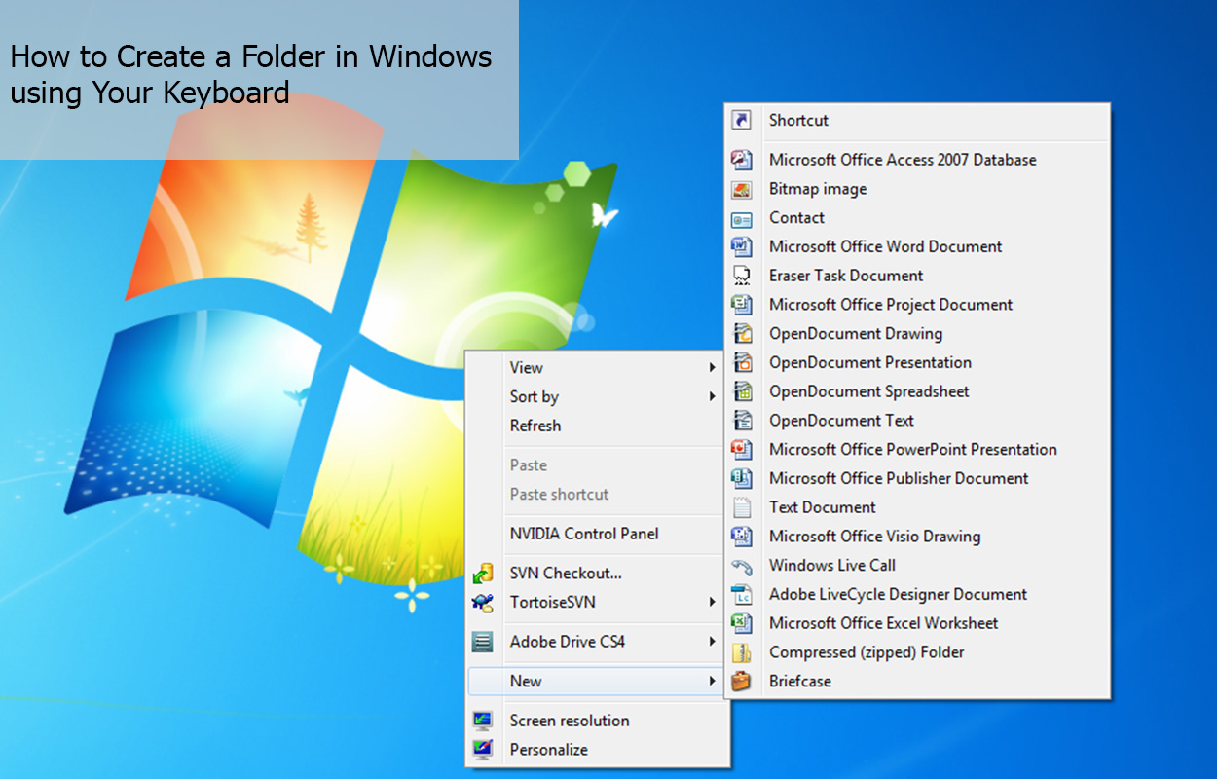Viewport: 1217px width, 779px height.
Task: Create a Microsoft Office Project Document
Action: click(x=917, y=305)
